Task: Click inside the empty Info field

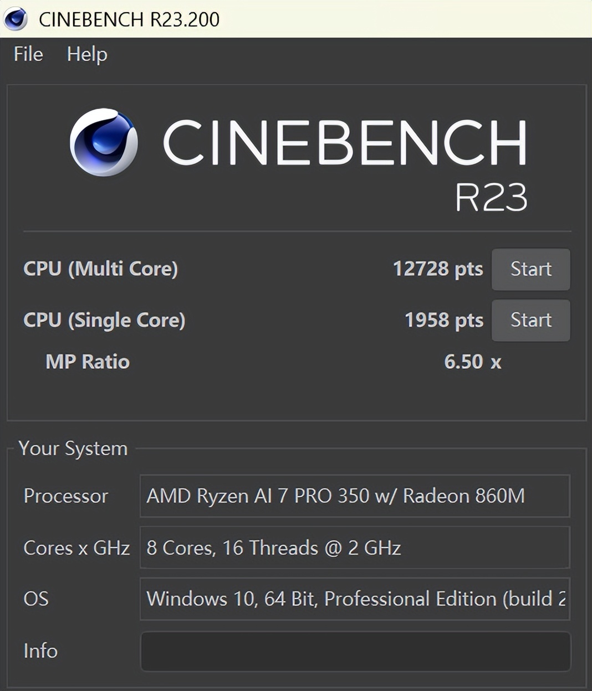Action: tap(355, 651)
